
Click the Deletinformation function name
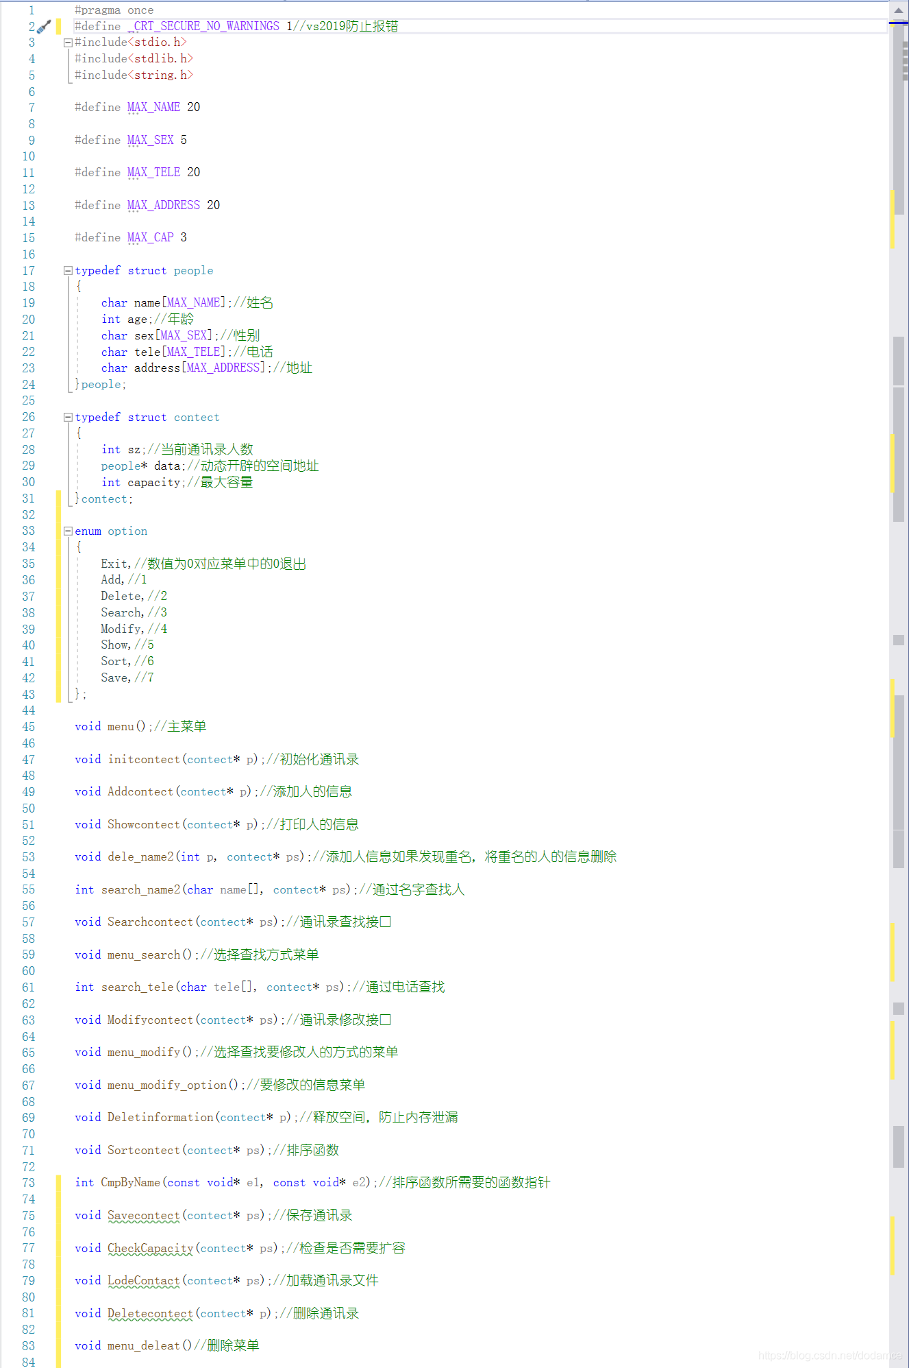click(x=160, y=1118)
